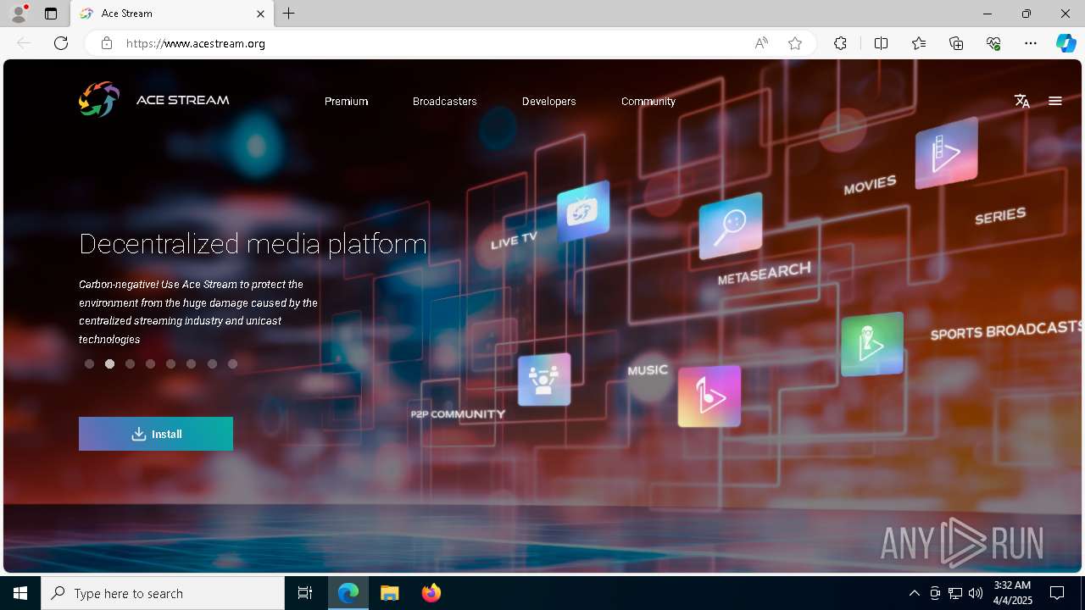The width and height of the screenshot is (1085, 610).
Task: Select the fourth slider dot
Action: pos(150,363)
